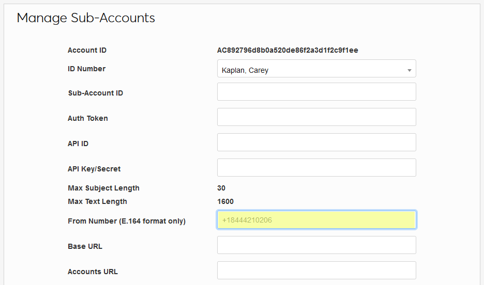Click into the Auth Token field
The image size is (484, 285).
tap(316, 117)
